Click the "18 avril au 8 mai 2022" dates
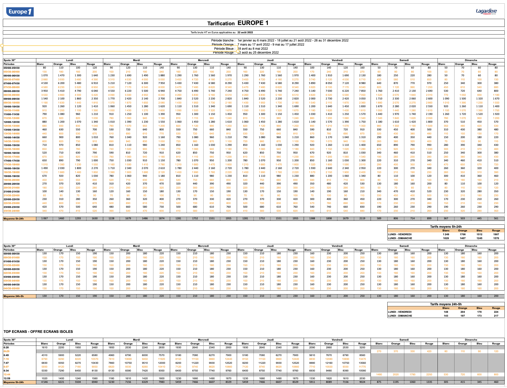This screenshot has width=507, height=388. pyautogui.click(x=253, y=49)
